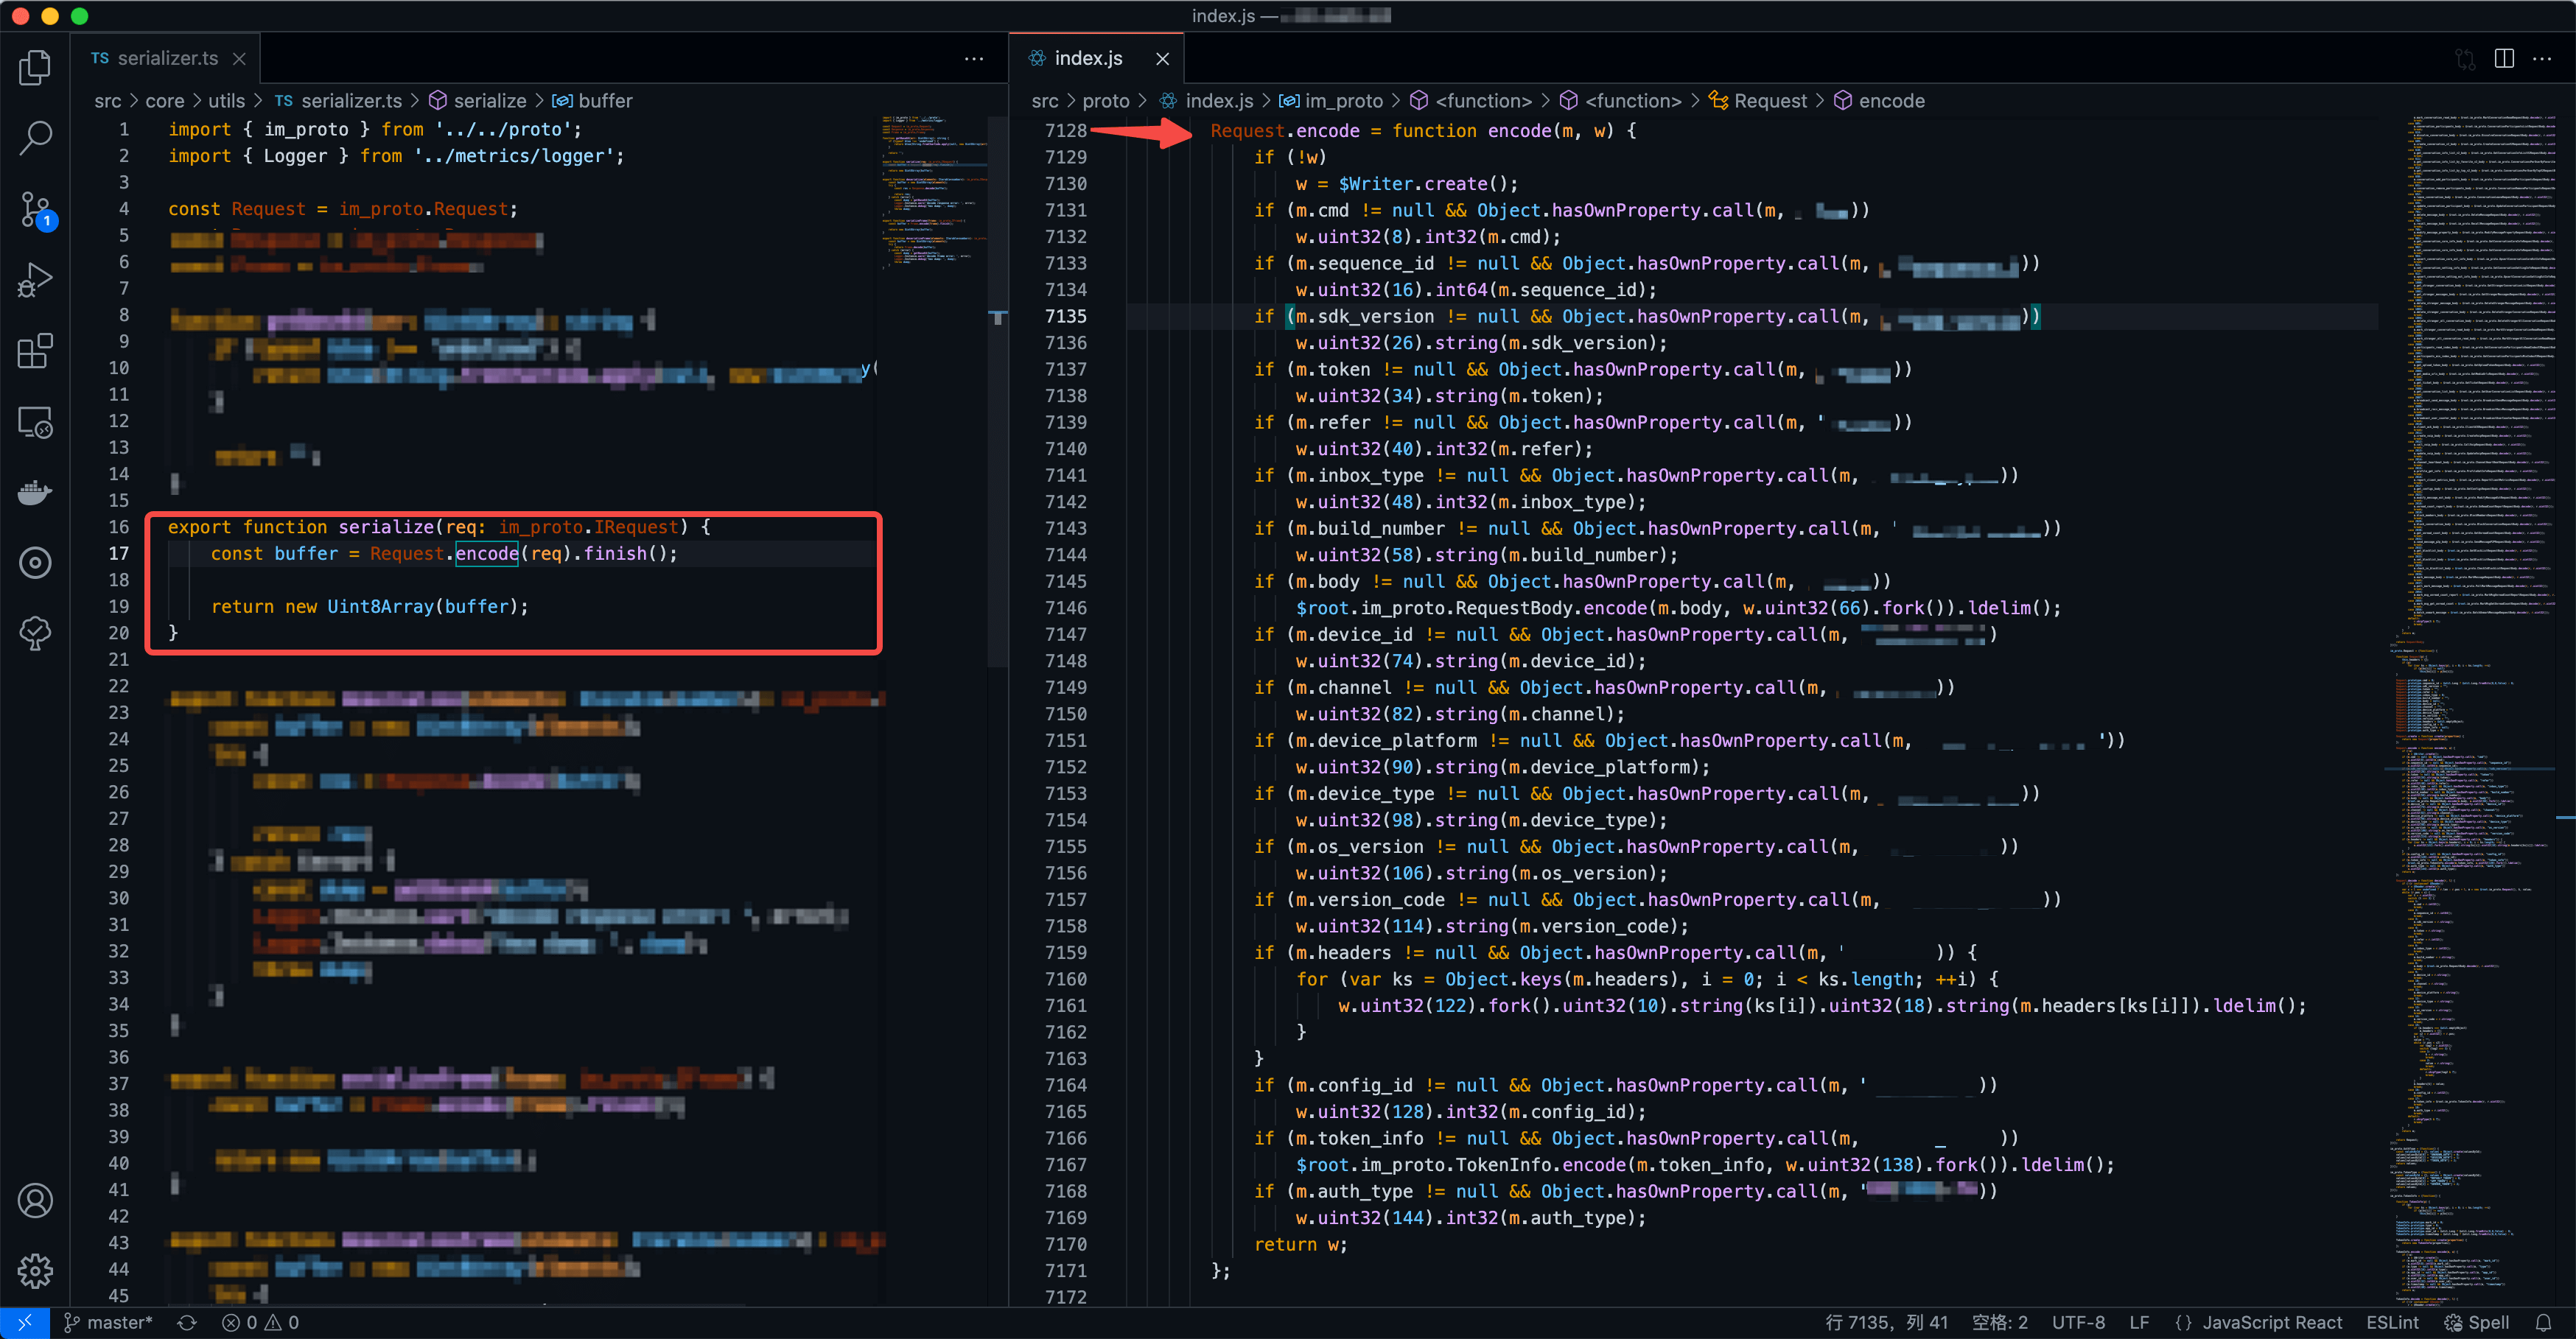2576x1339 pixels.
Task: Go to line via 行 7135, 列 41
Action: (1886, 1322)
